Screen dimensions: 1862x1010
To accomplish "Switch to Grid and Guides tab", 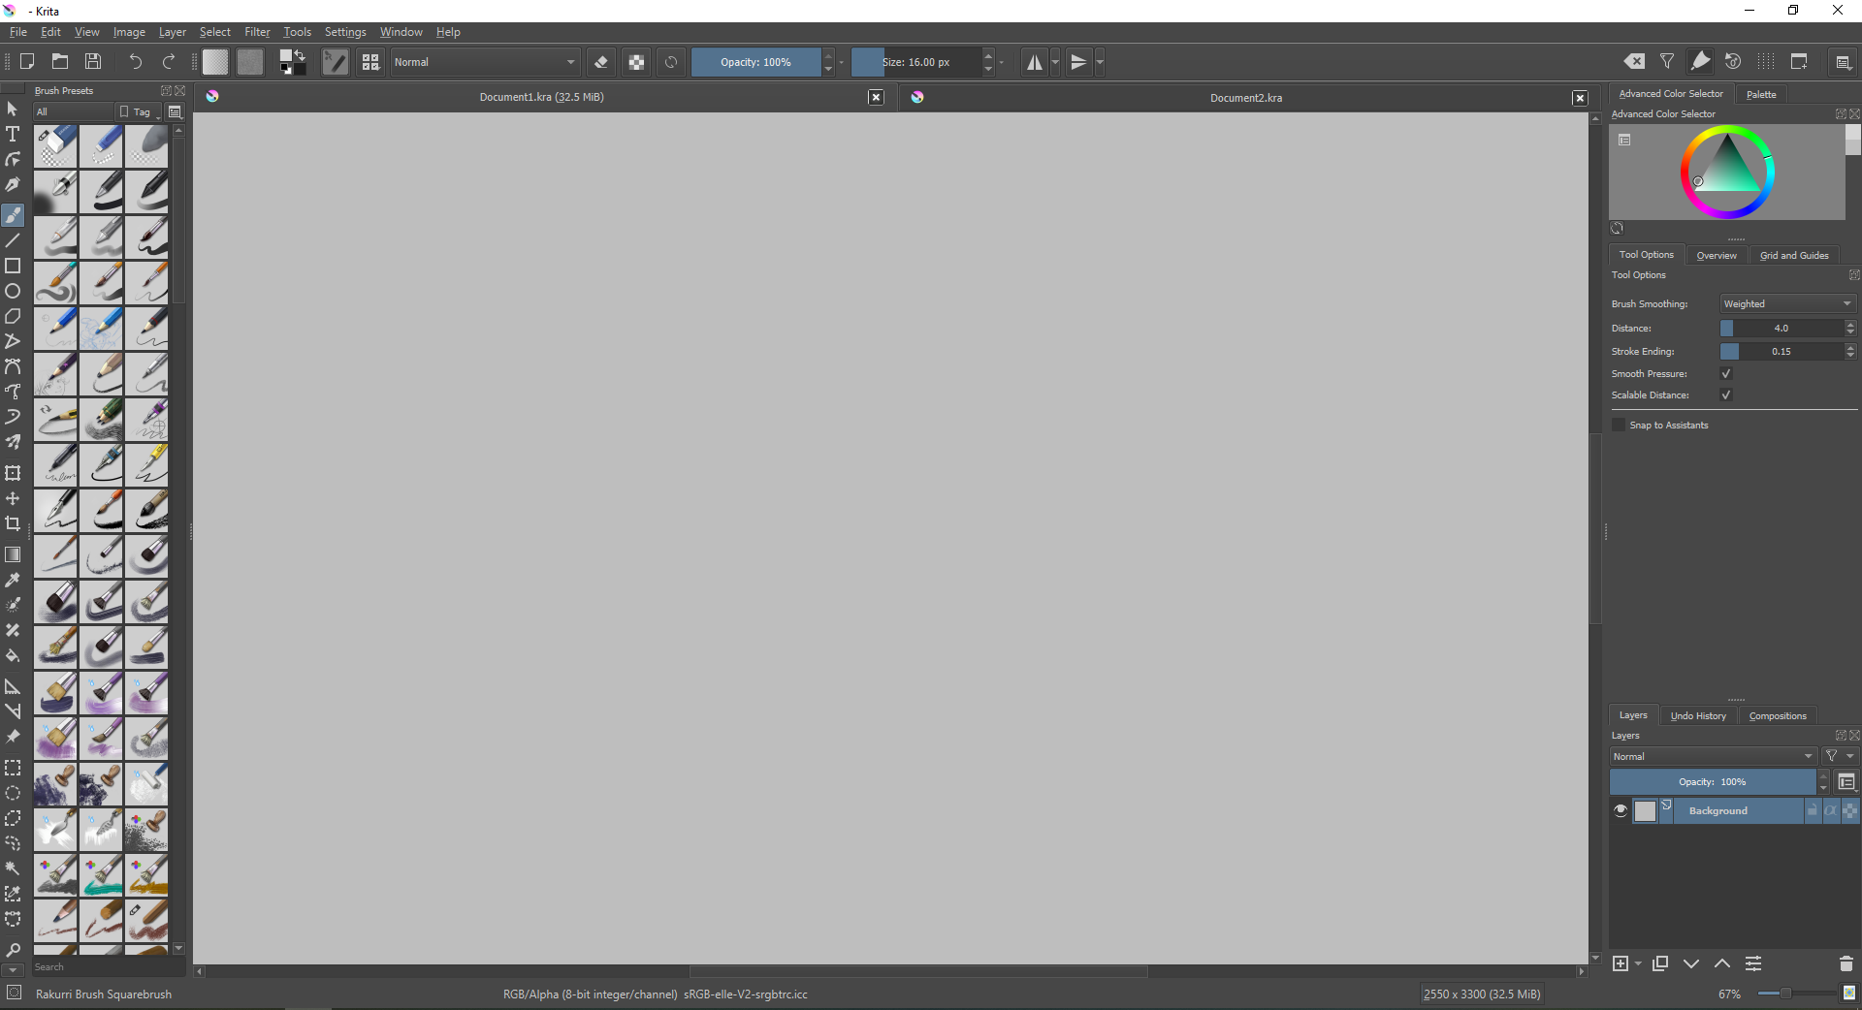I will 1794,256.
